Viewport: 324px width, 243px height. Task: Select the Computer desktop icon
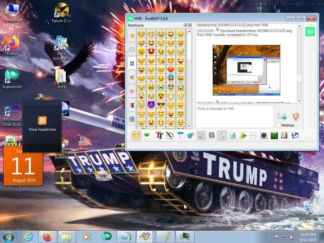(12, 13)
